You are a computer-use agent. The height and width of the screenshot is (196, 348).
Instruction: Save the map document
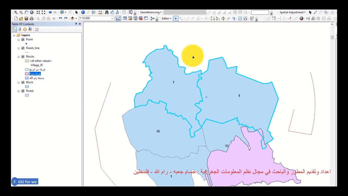click(x=26, y=19)
